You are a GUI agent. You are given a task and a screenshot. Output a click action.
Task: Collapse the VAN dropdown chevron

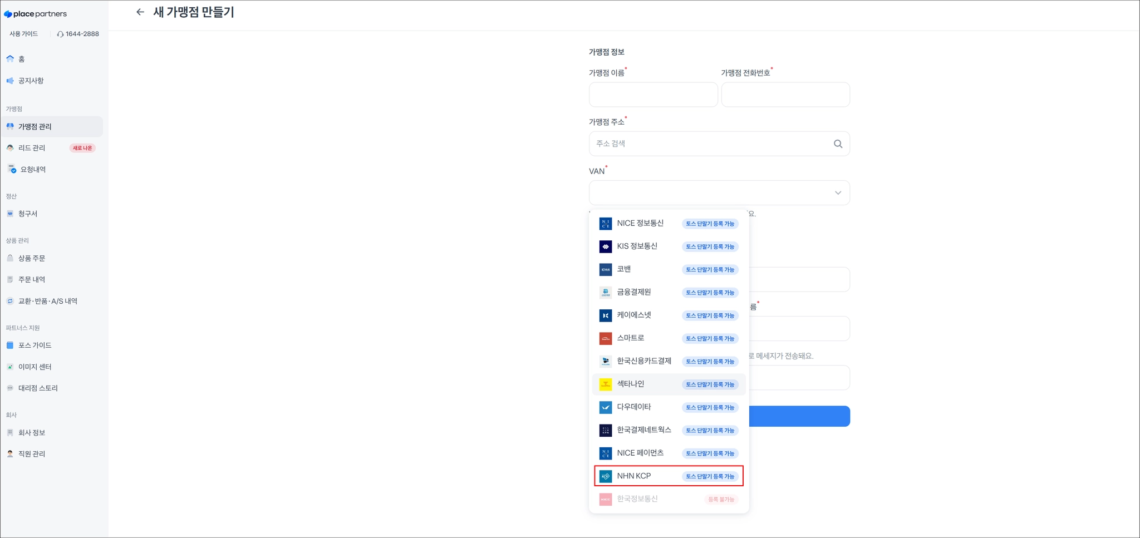coord(838,193)
